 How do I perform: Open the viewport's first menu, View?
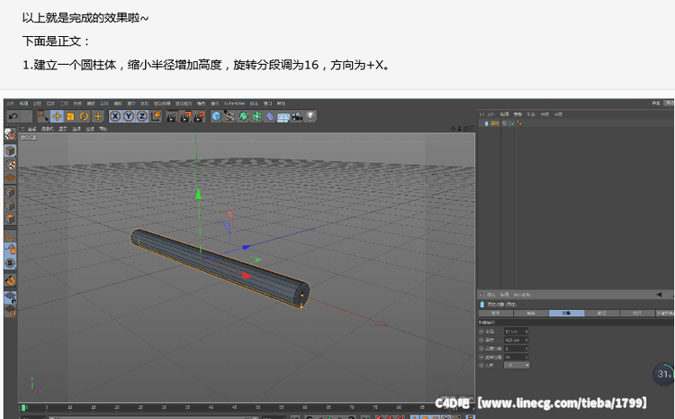point(31,129)
